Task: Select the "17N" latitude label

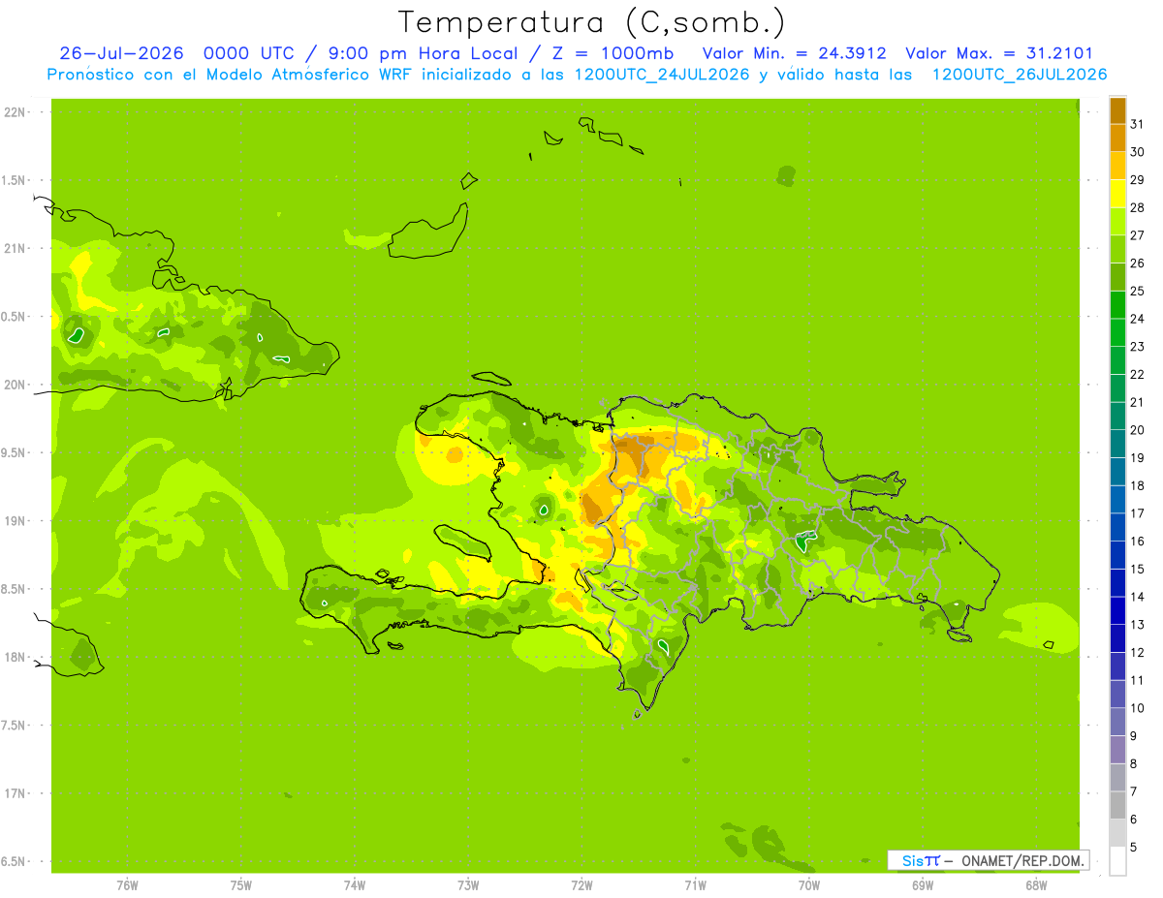Action: pyautogui.click(x=15, y=793)
